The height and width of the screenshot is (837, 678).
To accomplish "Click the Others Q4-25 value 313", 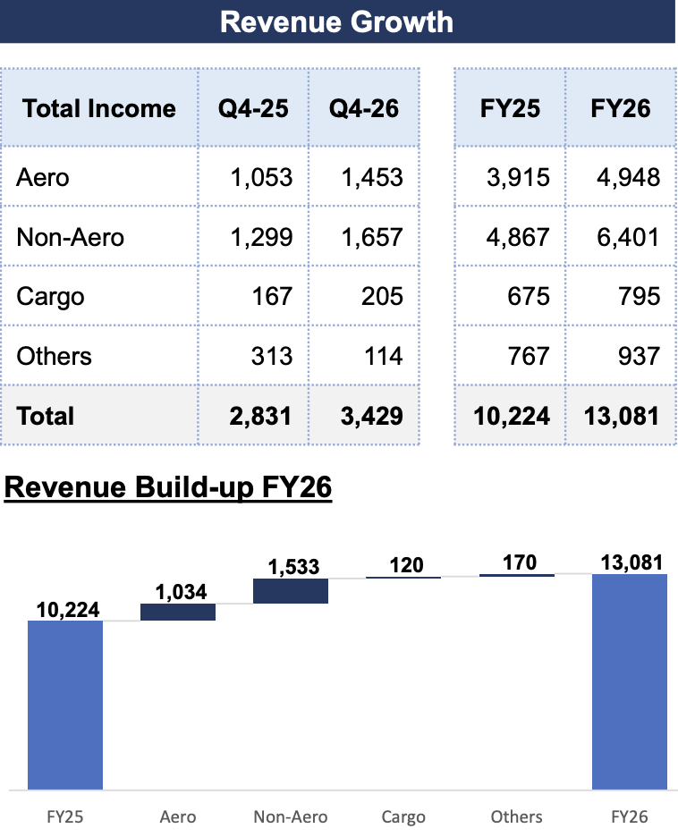I will click(272, 356).
